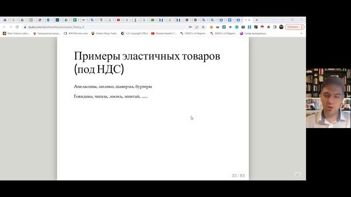Open the Mars Science Labor... bookmark
The width and height of the screenshot is (351, 197).
[16, 33]
